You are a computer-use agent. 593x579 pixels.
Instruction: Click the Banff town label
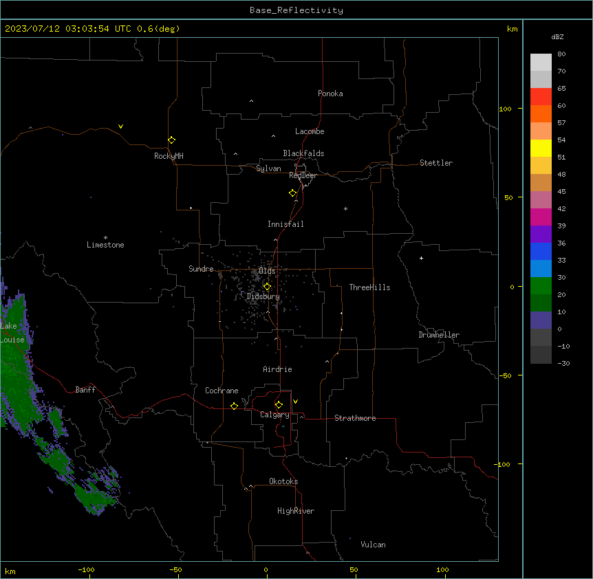(85, 390)
